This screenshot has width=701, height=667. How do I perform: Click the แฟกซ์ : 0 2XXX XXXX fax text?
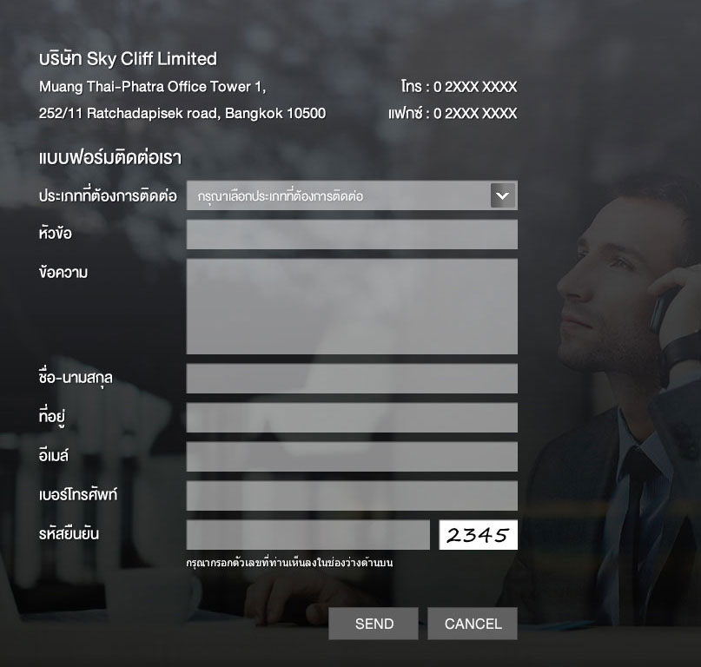coord(453,113)
